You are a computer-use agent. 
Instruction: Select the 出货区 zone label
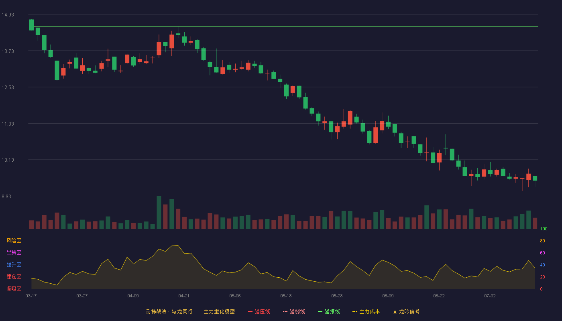point(14,253)
